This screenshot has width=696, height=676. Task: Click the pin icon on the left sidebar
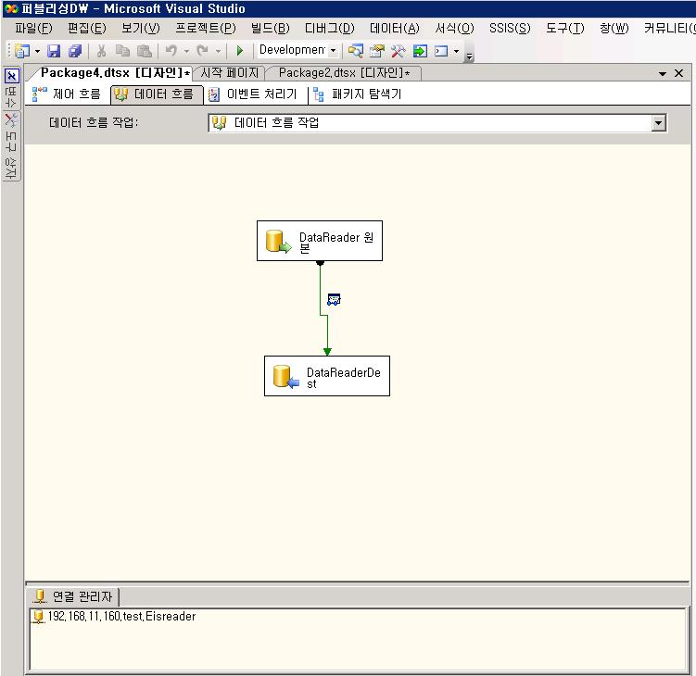12,76
